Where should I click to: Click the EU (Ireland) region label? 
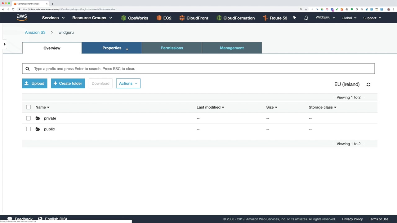pos(347,84)
